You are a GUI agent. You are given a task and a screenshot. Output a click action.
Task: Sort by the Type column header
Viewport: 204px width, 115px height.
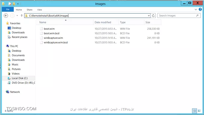[x=131, y=22]
